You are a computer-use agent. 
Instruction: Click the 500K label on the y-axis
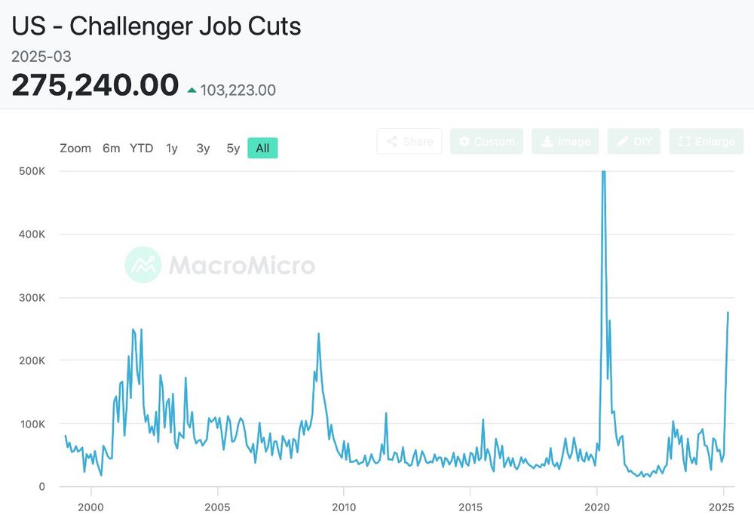(32, 171)
